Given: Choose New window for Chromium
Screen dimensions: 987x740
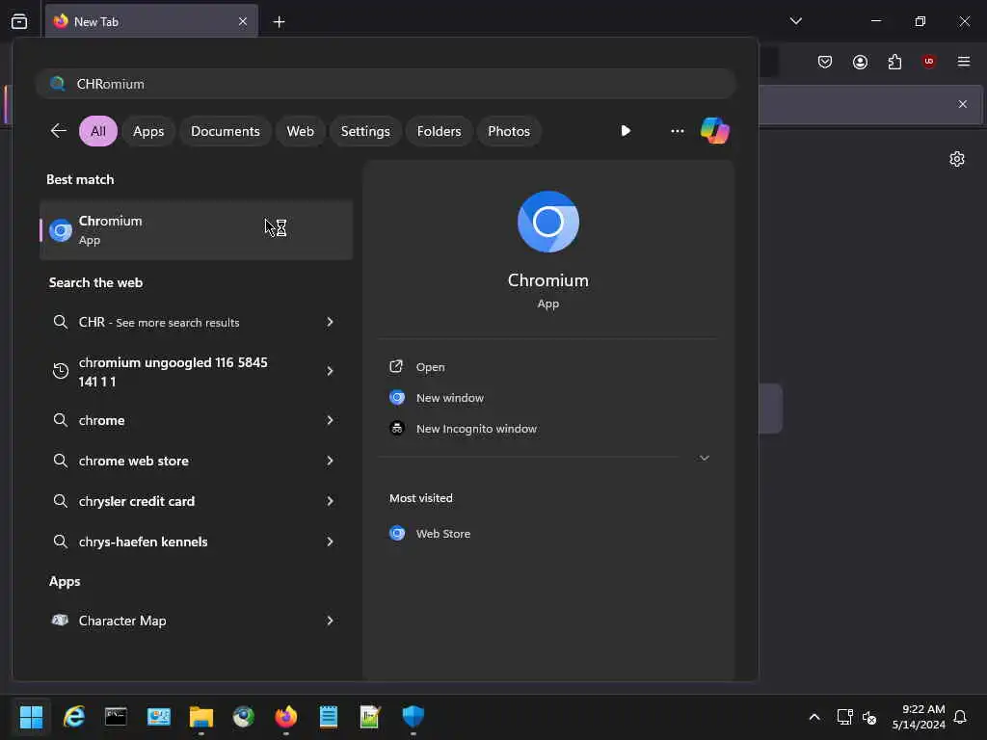Looking at the screenshot, I should click(x=450, y=398).
